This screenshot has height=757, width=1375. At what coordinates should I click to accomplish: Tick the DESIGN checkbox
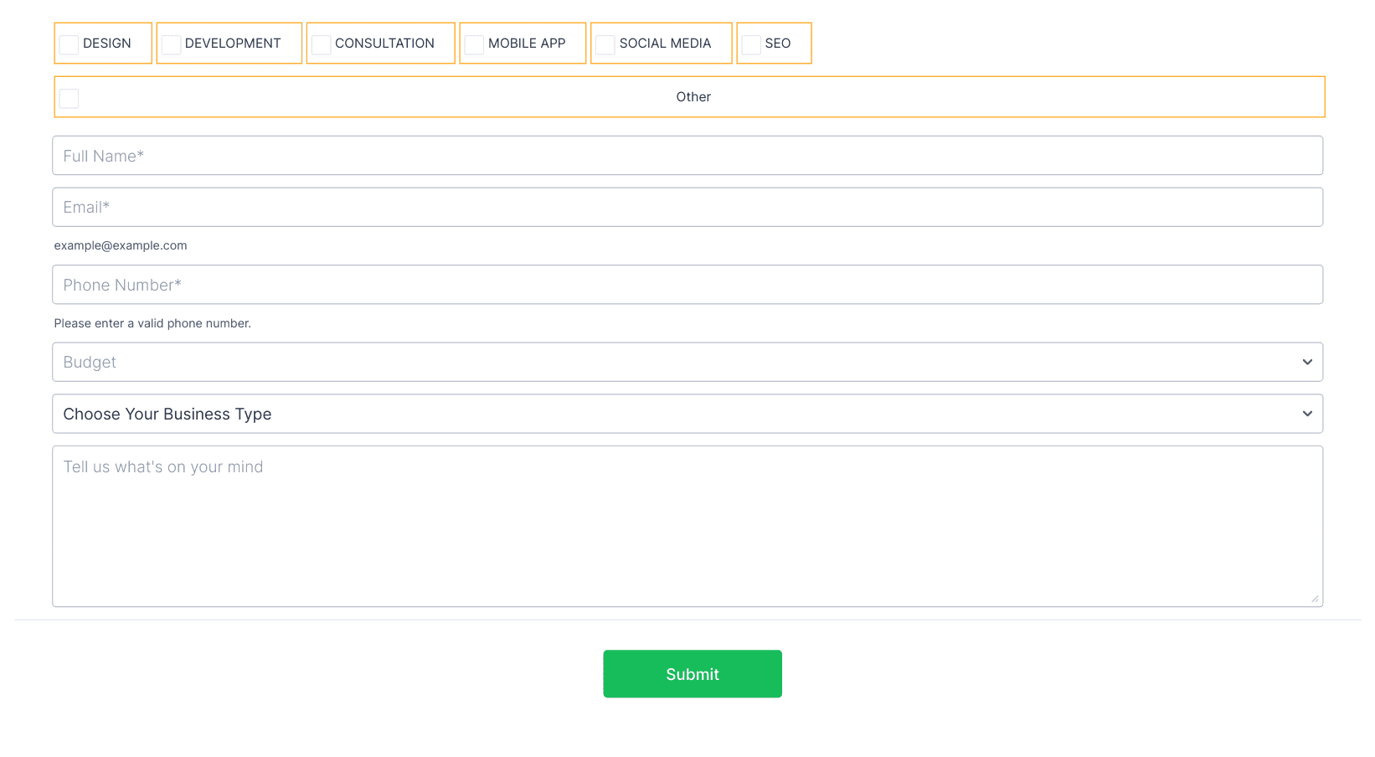[70, 45]
